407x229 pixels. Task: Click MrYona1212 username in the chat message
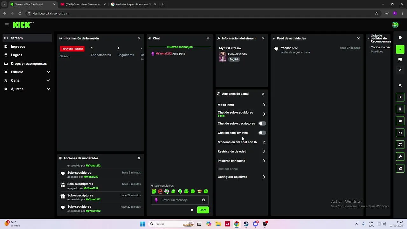pos(164,54)
